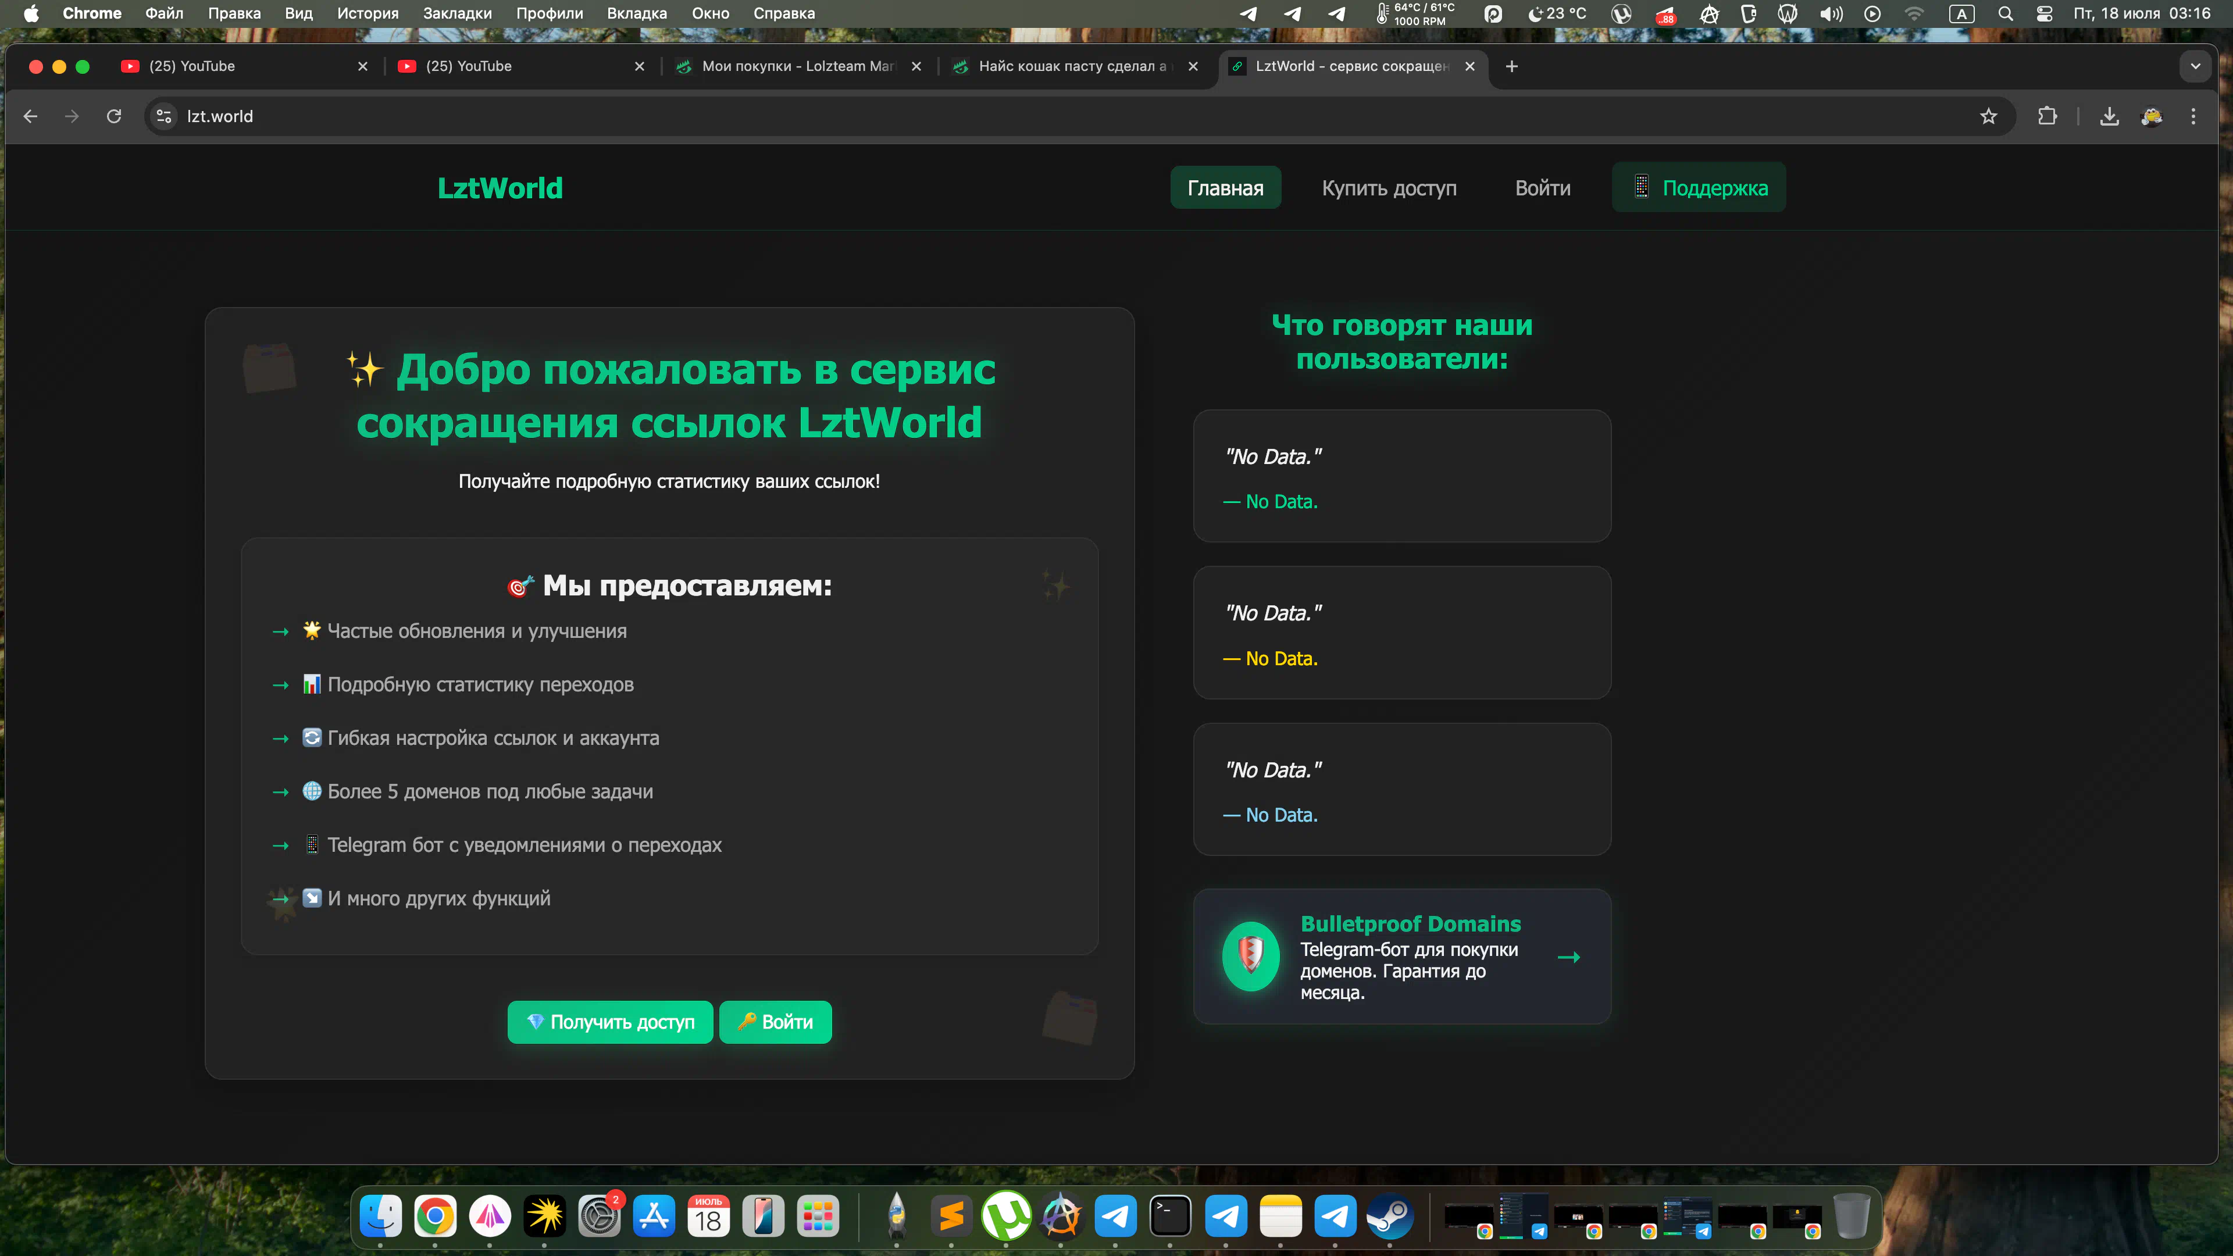Open Terminal from the dock

click(x=1170, y=1216)
